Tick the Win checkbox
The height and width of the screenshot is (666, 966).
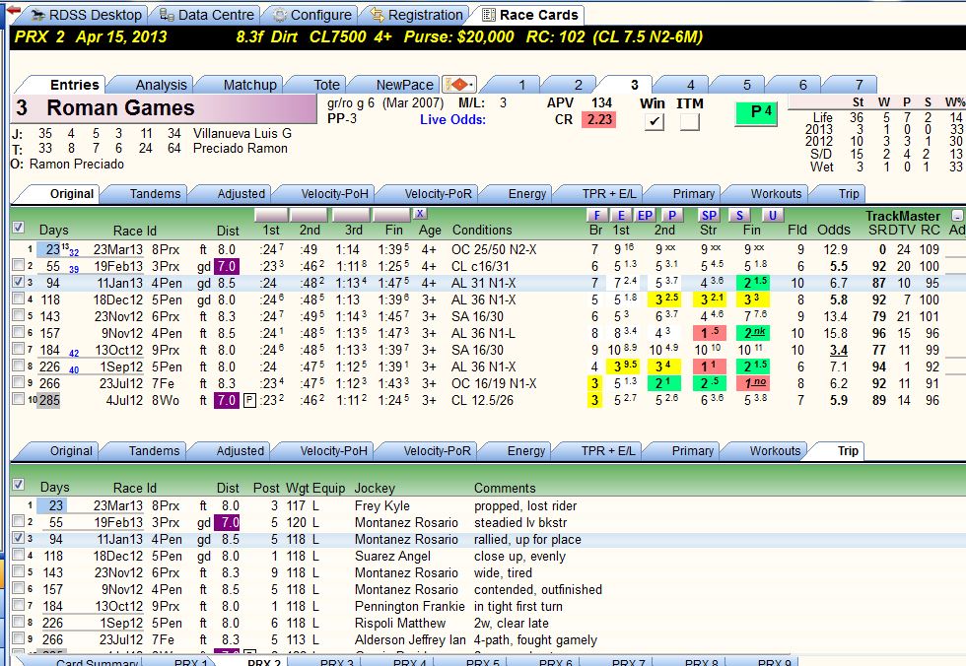654,122
